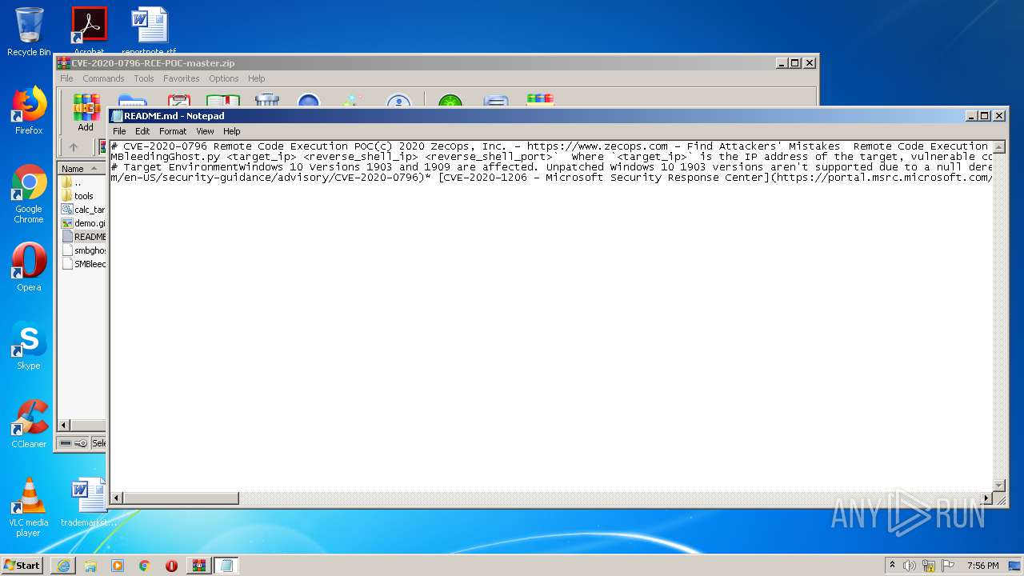Switch to WinRAR via taskbar button
The height and width of the screenshot is (576, 1024).
pos(198,566)
